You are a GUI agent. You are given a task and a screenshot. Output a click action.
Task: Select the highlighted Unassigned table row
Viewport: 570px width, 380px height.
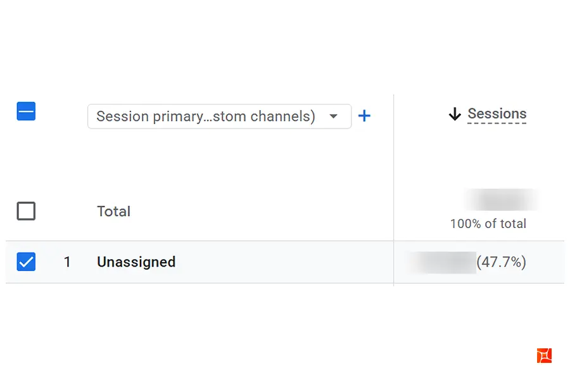[x=285, y=262]
